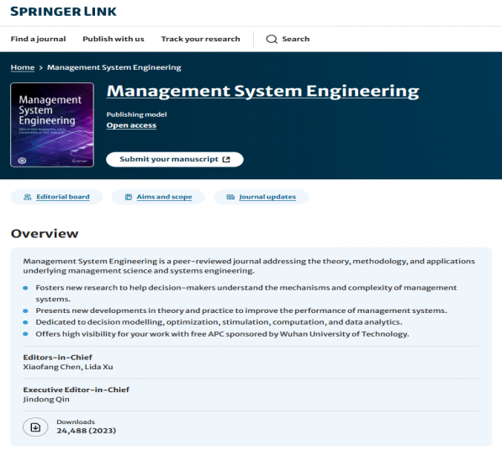
Task: Click the breadcrumb chevron after Home
Action: click(x=40, y=67)
